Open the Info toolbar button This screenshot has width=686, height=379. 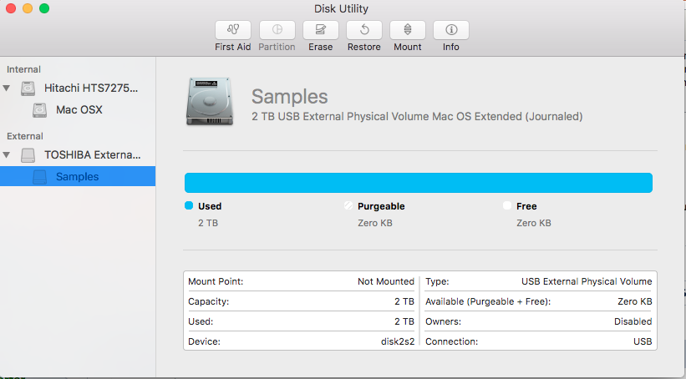coord(451,30)
